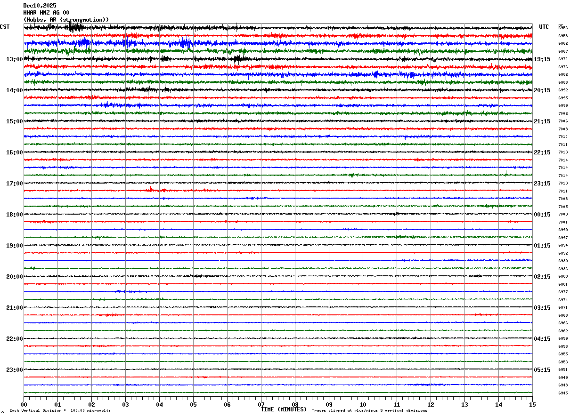Image resolution: width=570 pixels, height=417 pixels.
Task: Click the 15:00 CST time label
Action: pos(15,121)
